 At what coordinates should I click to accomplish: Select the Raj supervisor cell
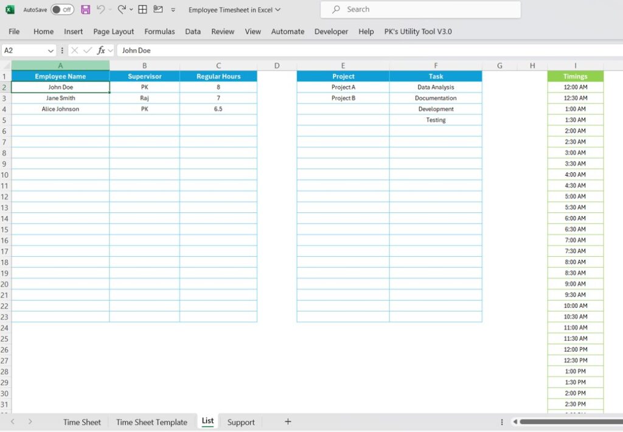pyautogui.click(x=145, y=98)
